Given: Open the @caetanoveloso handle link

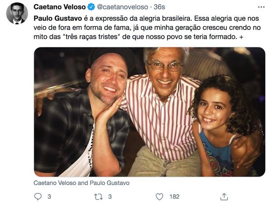Looking at the screenshot, I should [x=122, y=7].
